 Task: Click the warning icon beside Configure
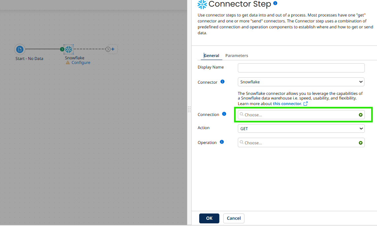point(68,63)
